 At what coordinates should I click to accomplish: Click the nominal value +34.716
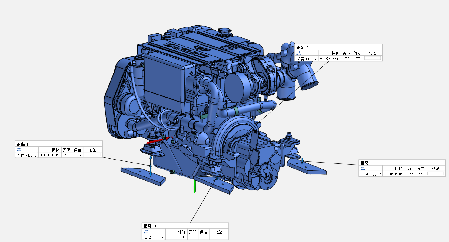(177, 237)
